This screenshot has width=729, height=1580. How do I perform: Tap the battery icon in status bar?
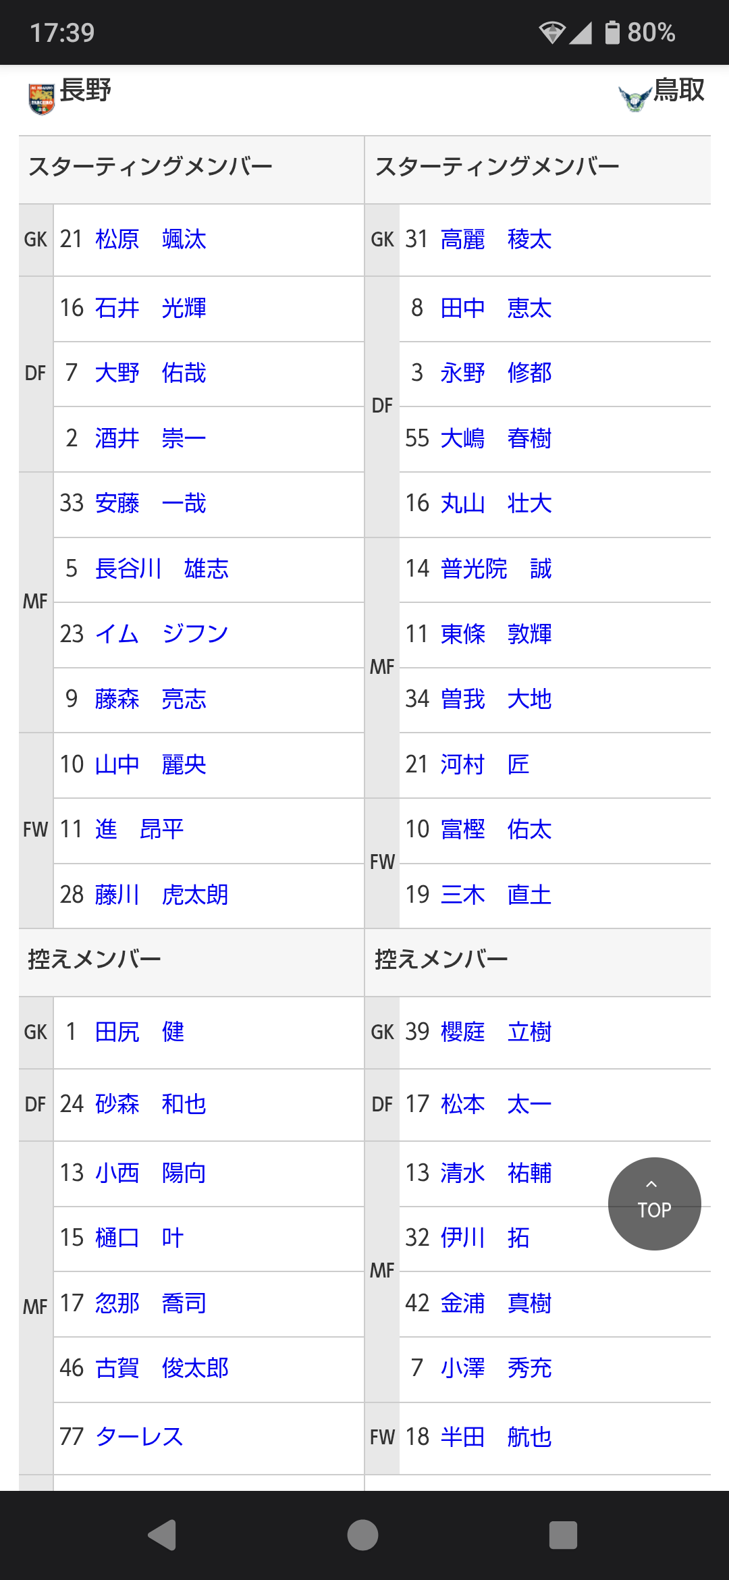tap(612, 32)
